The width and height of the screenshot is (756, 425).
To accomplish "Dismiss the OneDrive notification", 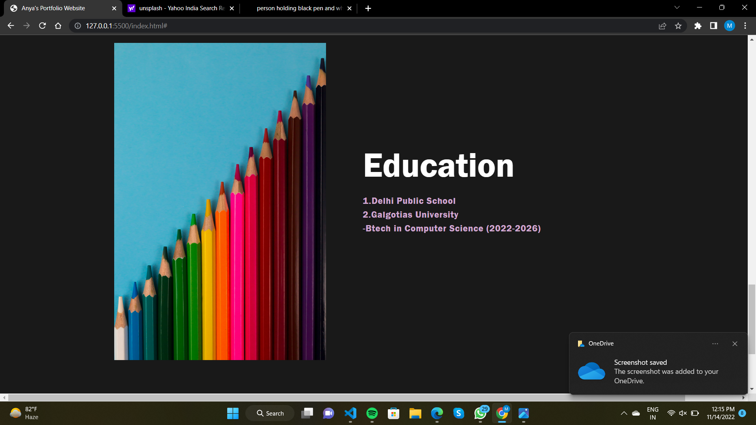I will 735,344.
